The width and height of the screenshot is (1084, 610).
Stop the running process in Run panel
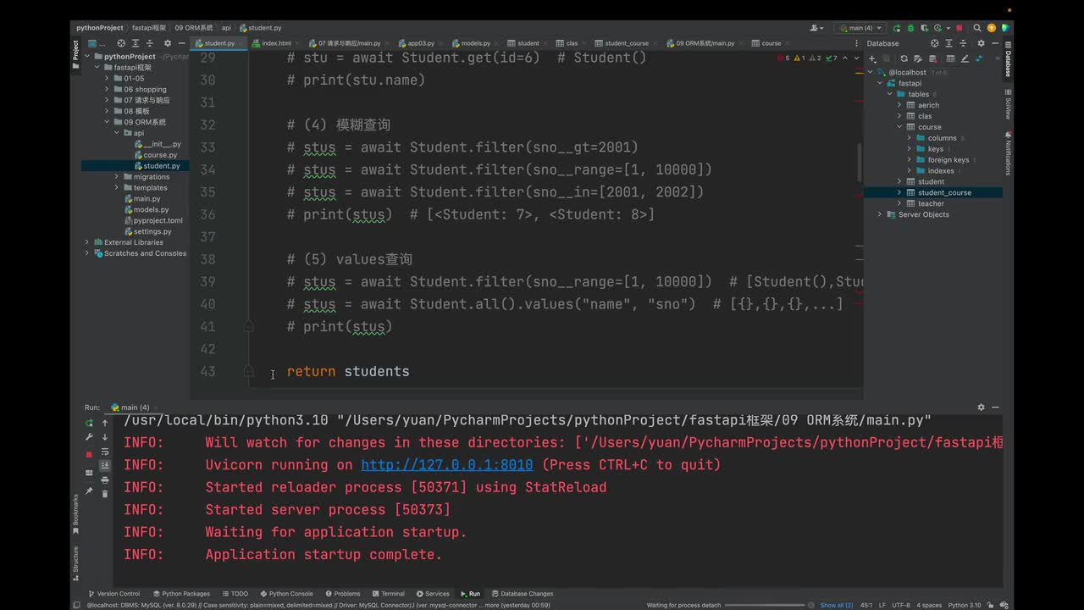click(89, 454)
